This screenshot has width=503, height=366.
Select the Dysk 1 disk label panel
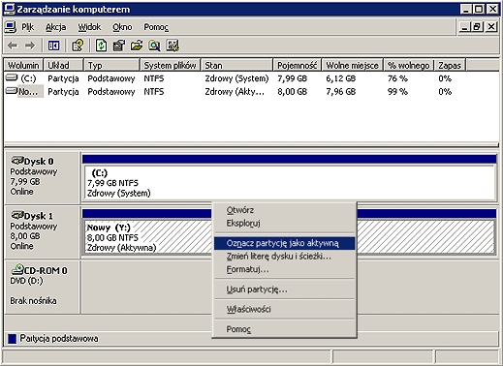42,231
